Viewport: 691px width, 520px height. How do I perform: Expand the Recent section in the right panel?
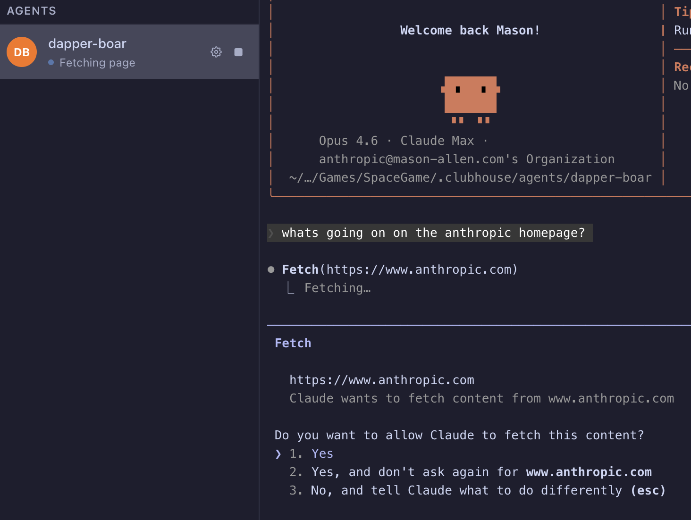(681, 67)
